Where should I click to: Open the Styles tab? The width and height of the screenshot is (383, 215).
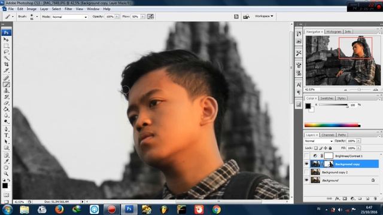(x=341, y=98)
